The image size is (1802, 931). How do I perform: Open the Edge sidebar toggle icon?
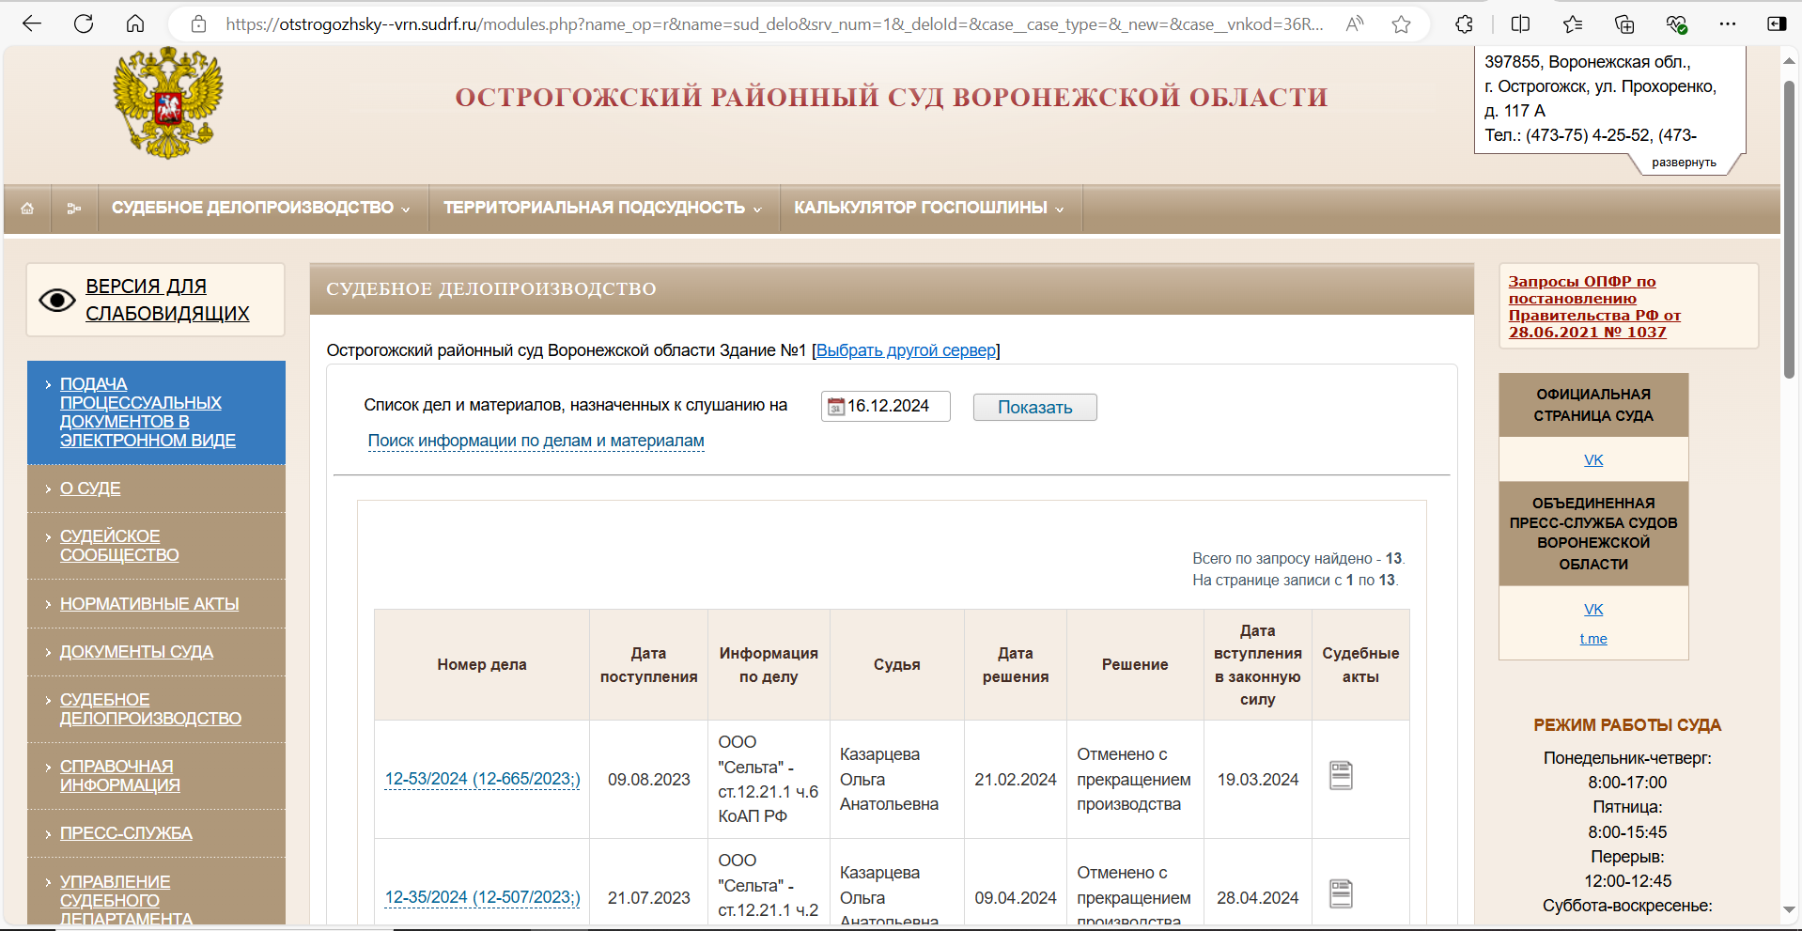coord(1777,24)
